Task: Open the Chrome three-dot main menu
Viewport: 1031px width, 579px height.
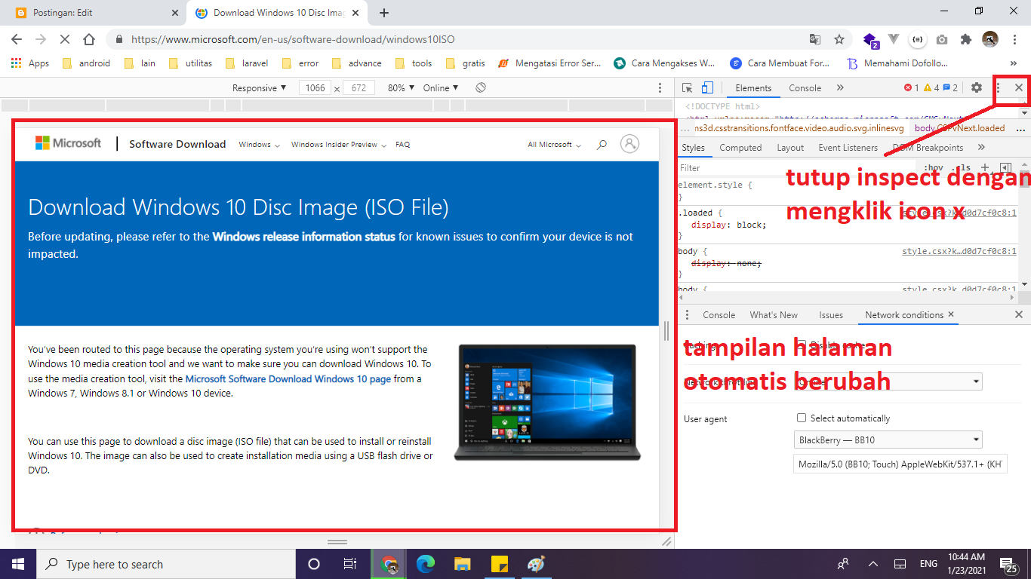Action: (x=1014, y=39)
